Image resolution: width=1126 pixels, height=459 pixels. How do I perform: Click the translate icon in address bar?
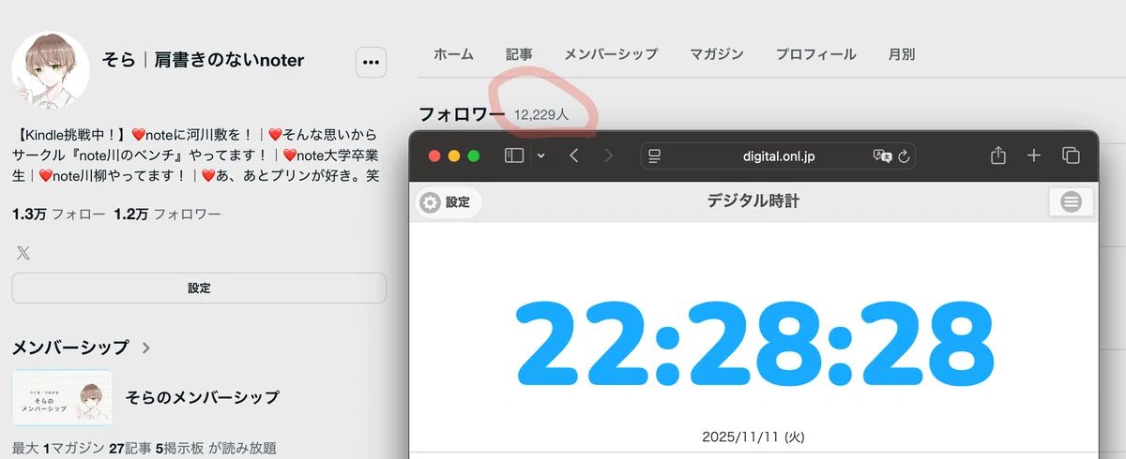coord(882,155)
